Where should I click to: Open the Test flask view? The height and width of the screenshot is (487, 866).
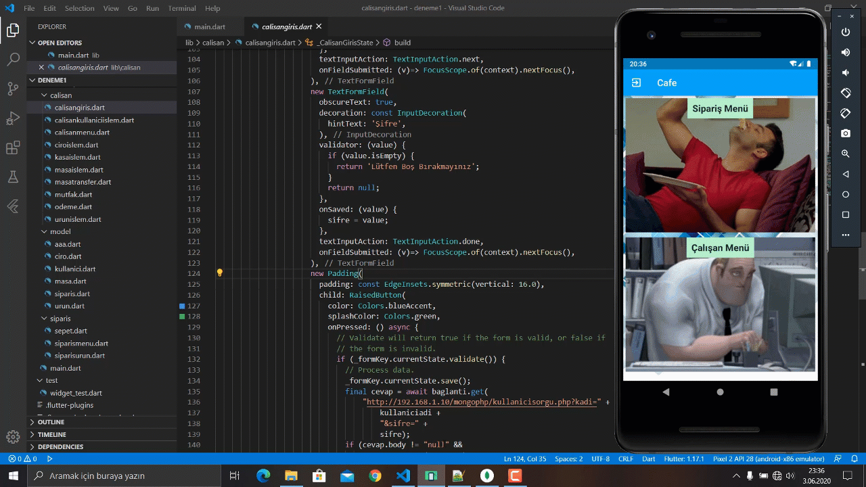coord(13,177)
